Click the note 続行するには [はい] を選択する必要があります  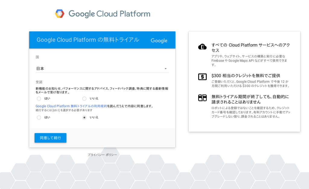pyautogui.click(x=64, y=110)
